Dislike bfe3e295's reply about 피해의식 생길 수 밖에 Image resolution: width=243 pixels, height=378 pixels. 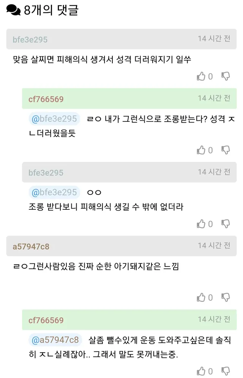click(x=226, y=223)
